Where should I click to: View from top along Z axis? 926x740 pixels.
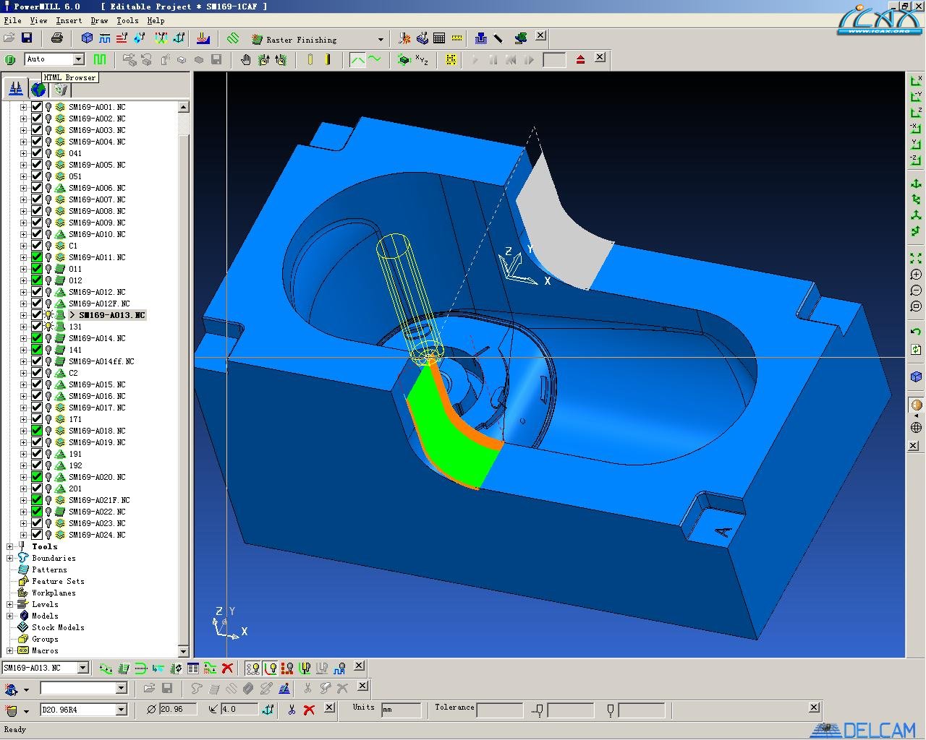pos(916,112)
